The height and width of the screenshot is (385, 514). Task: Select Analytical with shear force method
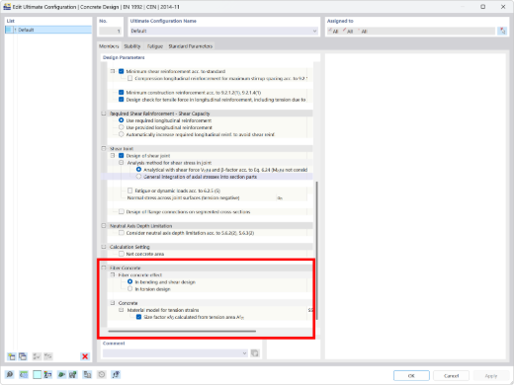138,170
